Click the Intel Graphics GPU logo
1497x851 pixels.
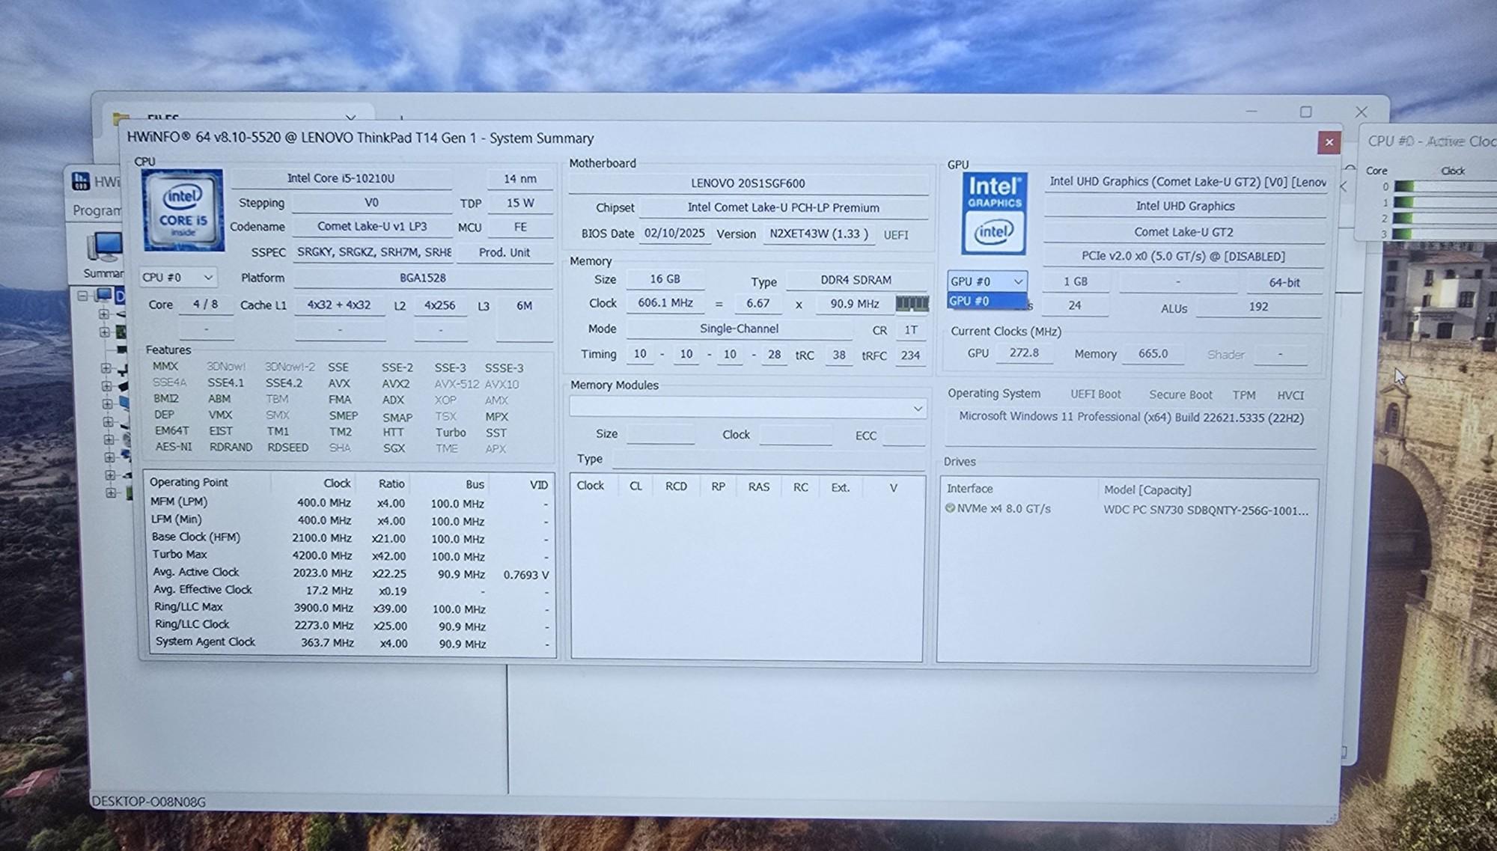coord(994,214)
